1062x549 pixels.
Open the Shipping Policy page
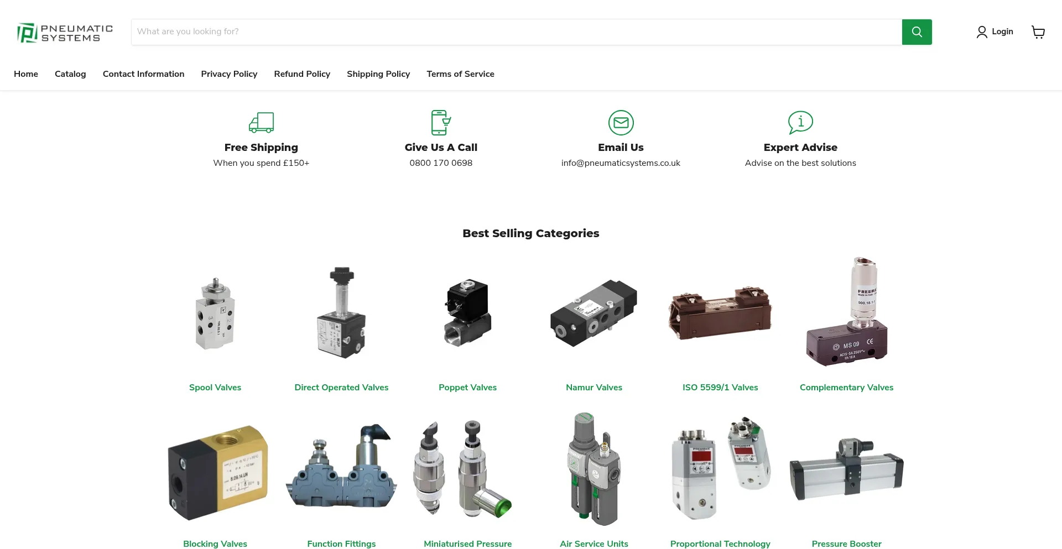pos(378,74)
